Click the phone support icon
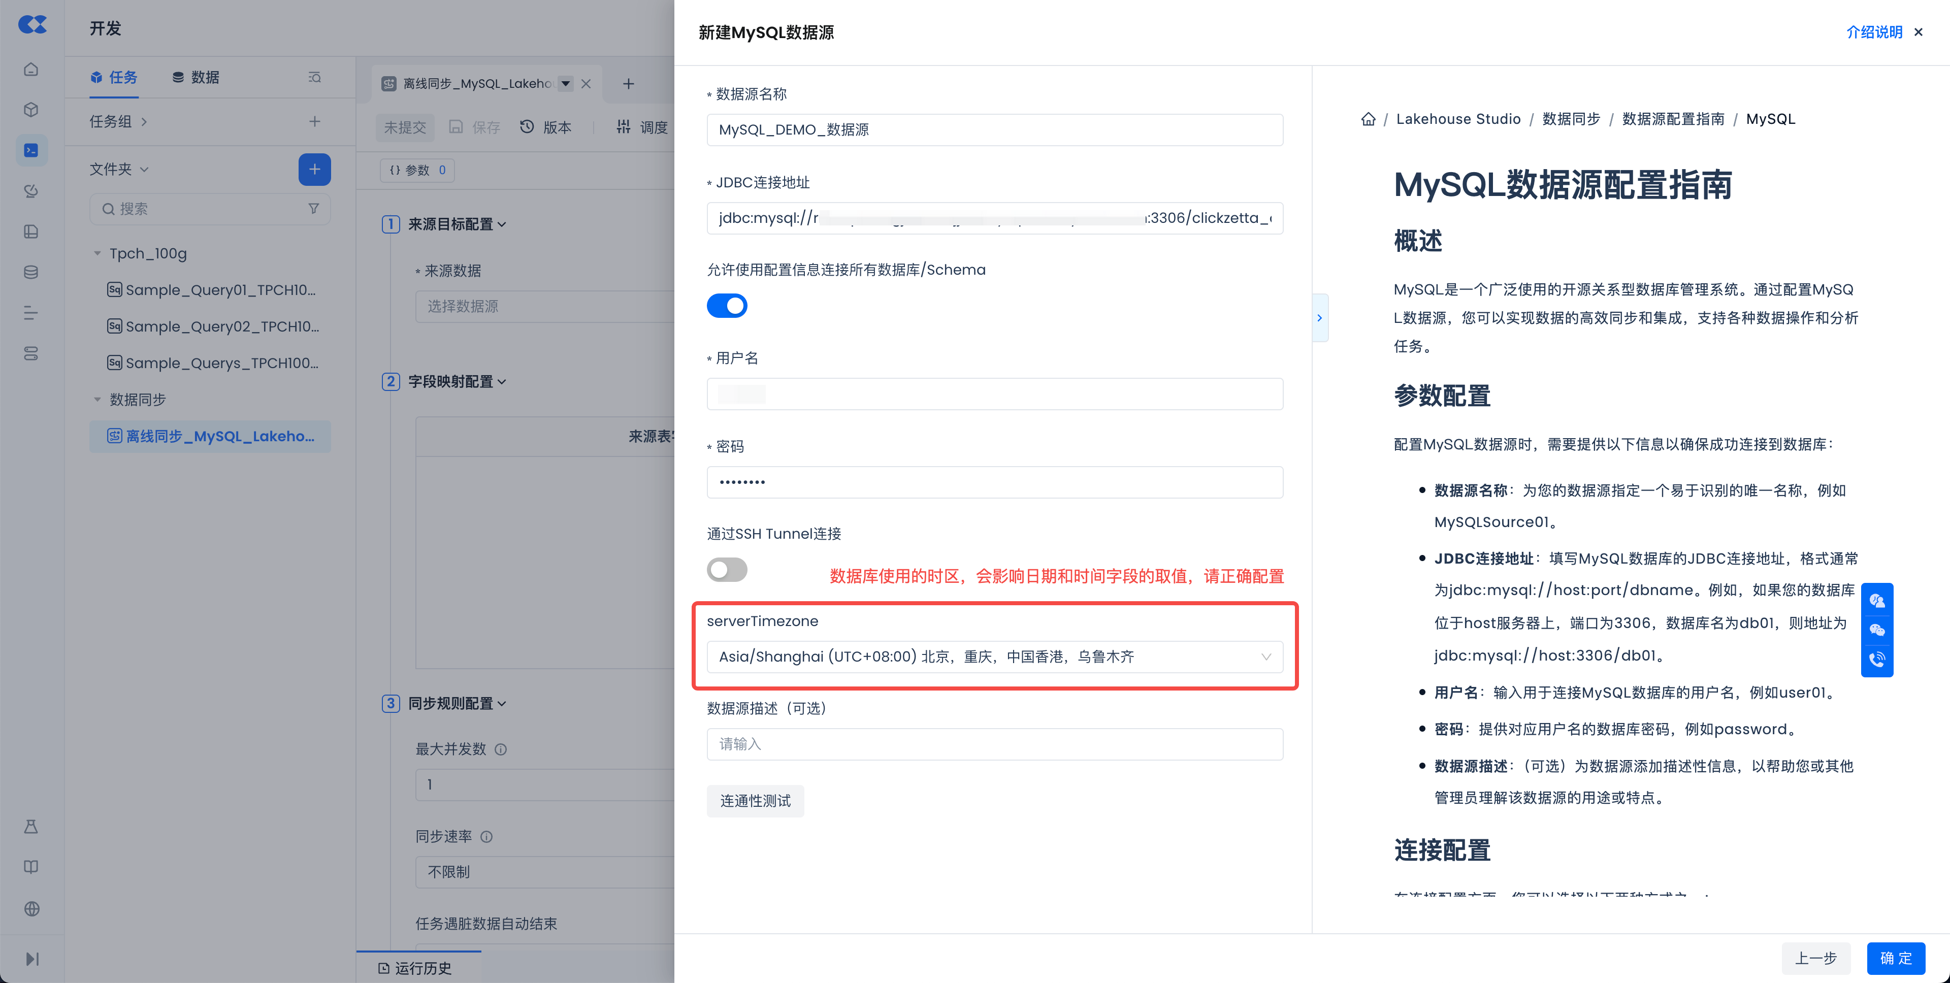The image size is (1950, 983). (1876, 659)
